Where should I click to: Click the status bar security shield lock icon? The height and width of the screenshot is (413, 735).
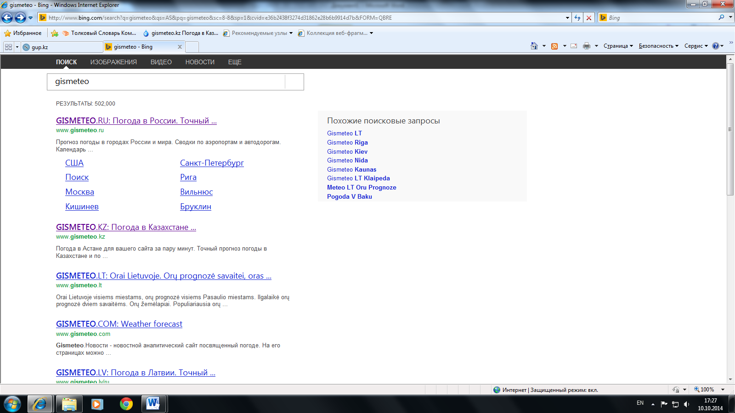point(676,390)
